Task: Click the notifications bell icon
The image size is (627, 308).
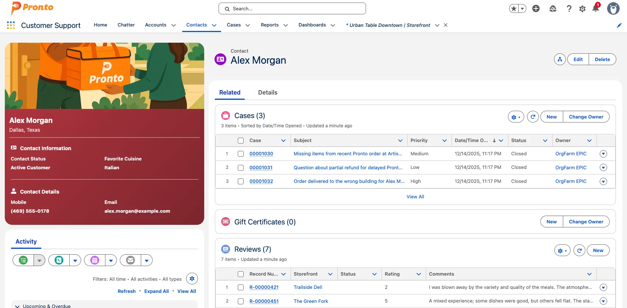Action: 595,8
